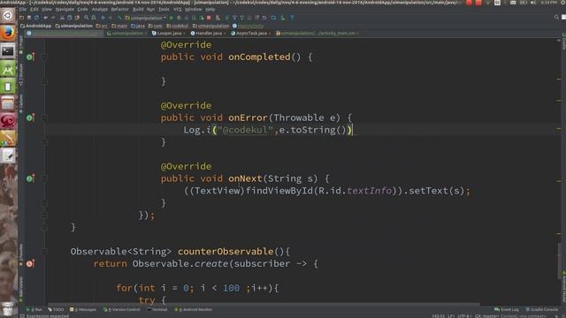Click the Synchronize toolbar icon

[x=36, y=18]
